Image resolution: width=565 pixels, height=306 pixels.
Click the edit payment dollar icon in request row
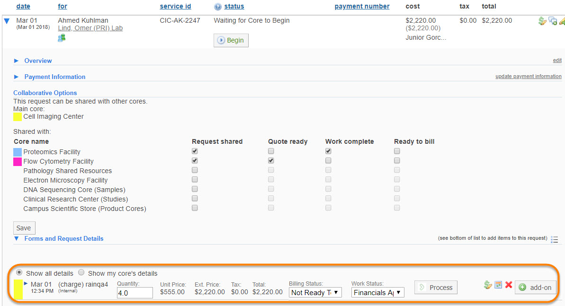coord(542,21)
